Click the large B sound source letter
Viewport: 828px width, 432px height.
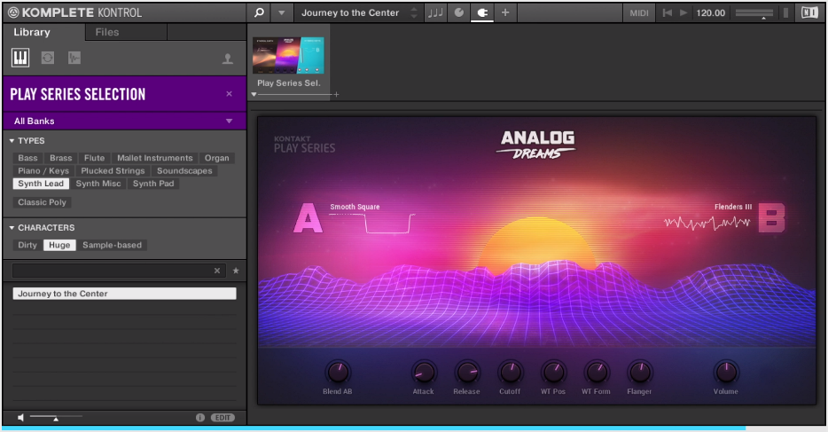771,217
